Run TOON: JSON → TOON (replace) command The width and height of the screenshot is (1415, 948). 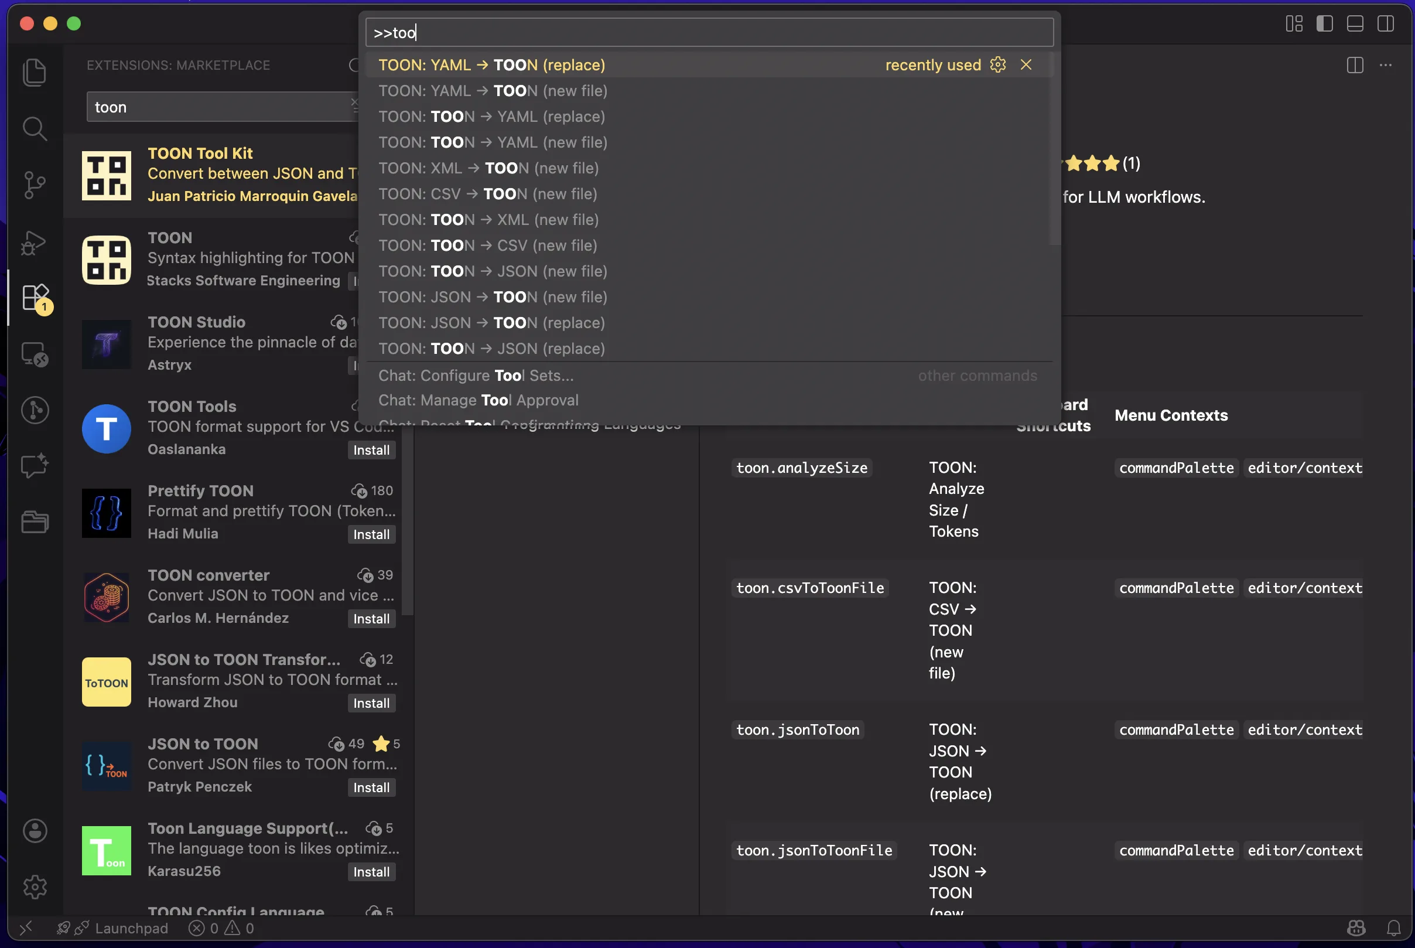pos(709,323)
